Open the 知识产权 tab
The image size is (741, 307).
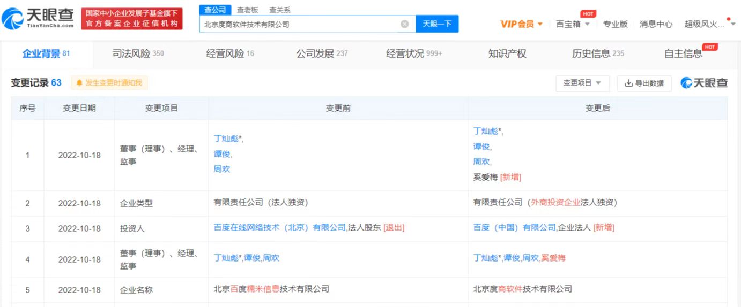pyautogui.click(x=507, y=53)
